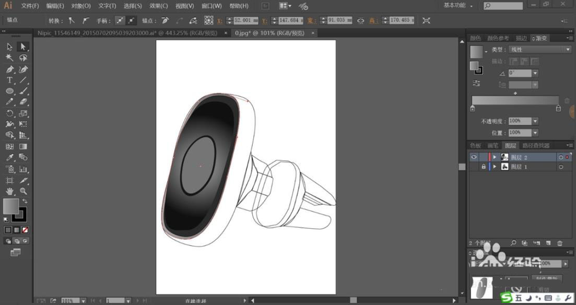
Task: Click the target circle of 图层 2
Action: pos(561,157)
